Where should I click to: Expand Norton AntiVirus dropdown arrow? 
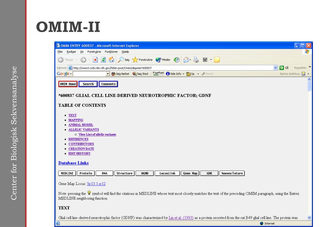tap(308, 74)
